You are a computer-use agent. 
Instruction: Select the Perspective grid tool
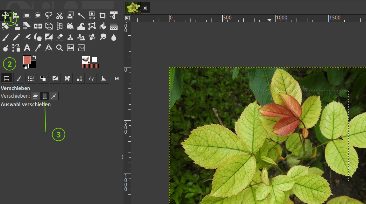60,26
